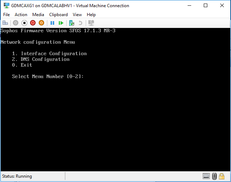Screen dimensions: 231x182
Task: Click the green Reset icon
Action: (x=61, y=23)
